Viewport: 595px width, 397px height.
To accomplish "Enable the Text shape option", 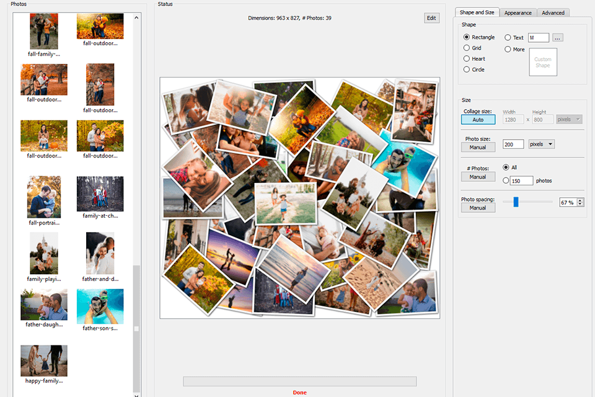I will 508,37.
